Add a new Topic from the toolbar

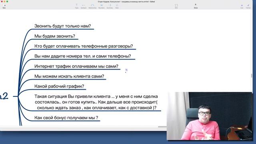(x=76, y=6)
